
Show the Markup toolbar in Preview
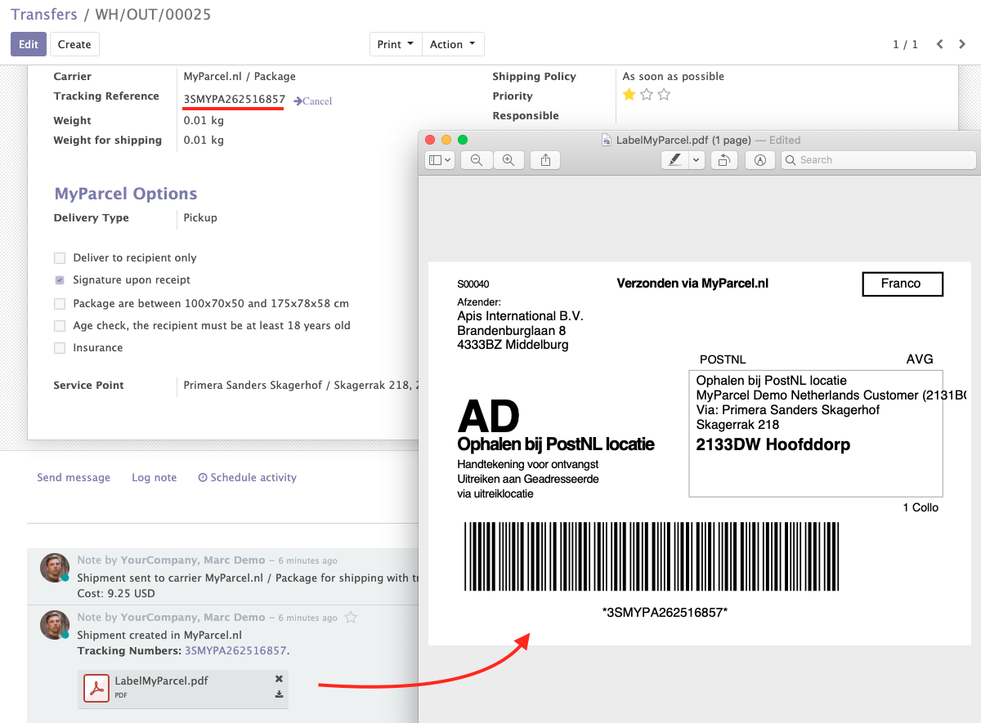pyautogui.click(x=759, y=160)
